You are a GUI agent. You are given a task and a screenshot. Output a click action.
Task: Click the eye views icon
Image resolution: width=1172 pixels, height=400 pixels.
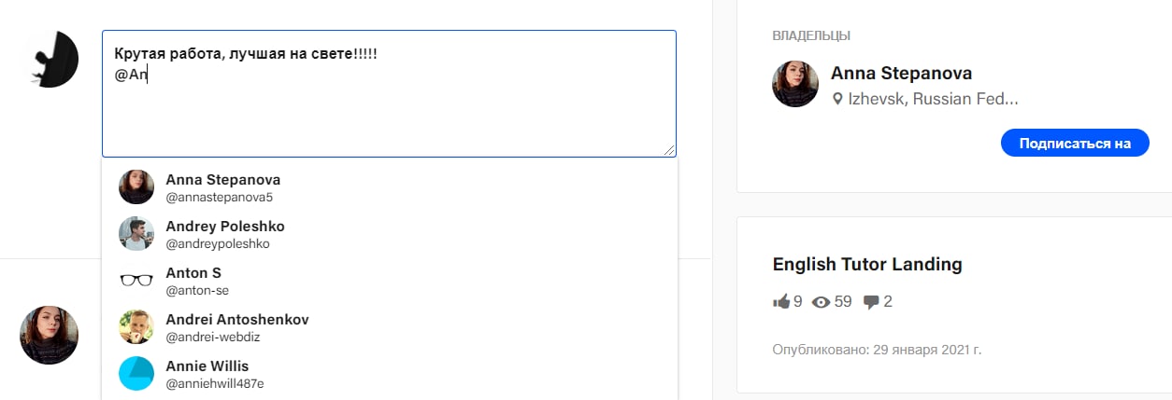pos(822,301)
